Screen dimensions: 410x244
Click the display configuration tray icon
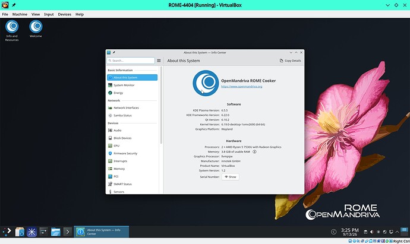coord(391,232)
